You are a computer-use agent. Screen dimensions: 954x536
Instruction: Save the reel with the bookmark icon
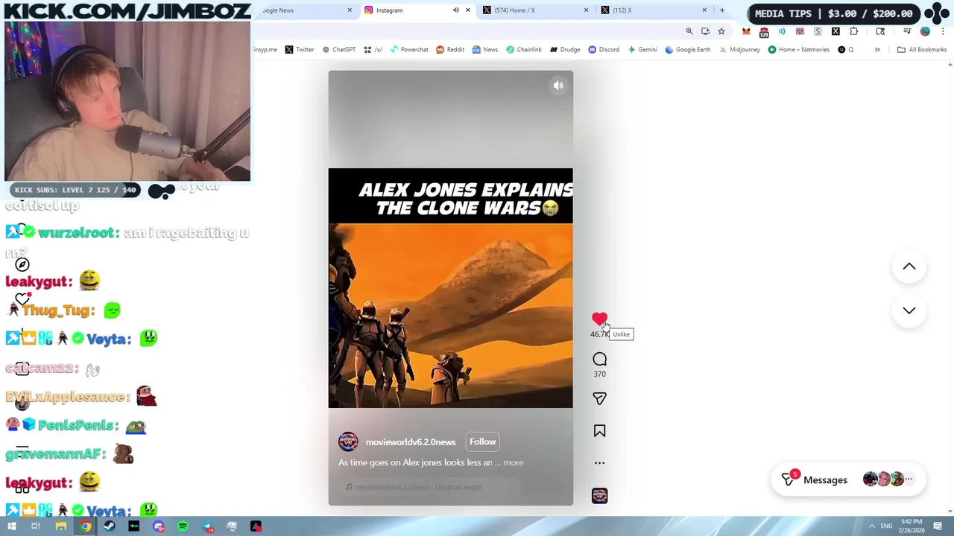click(x=599, y=431)
